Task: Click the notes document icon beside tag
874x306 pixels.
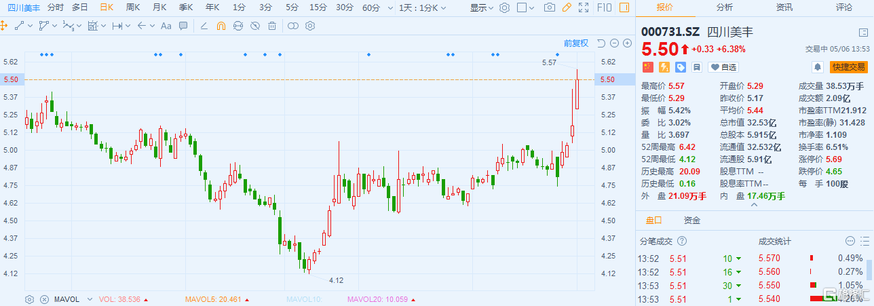Action: point(696,66)
